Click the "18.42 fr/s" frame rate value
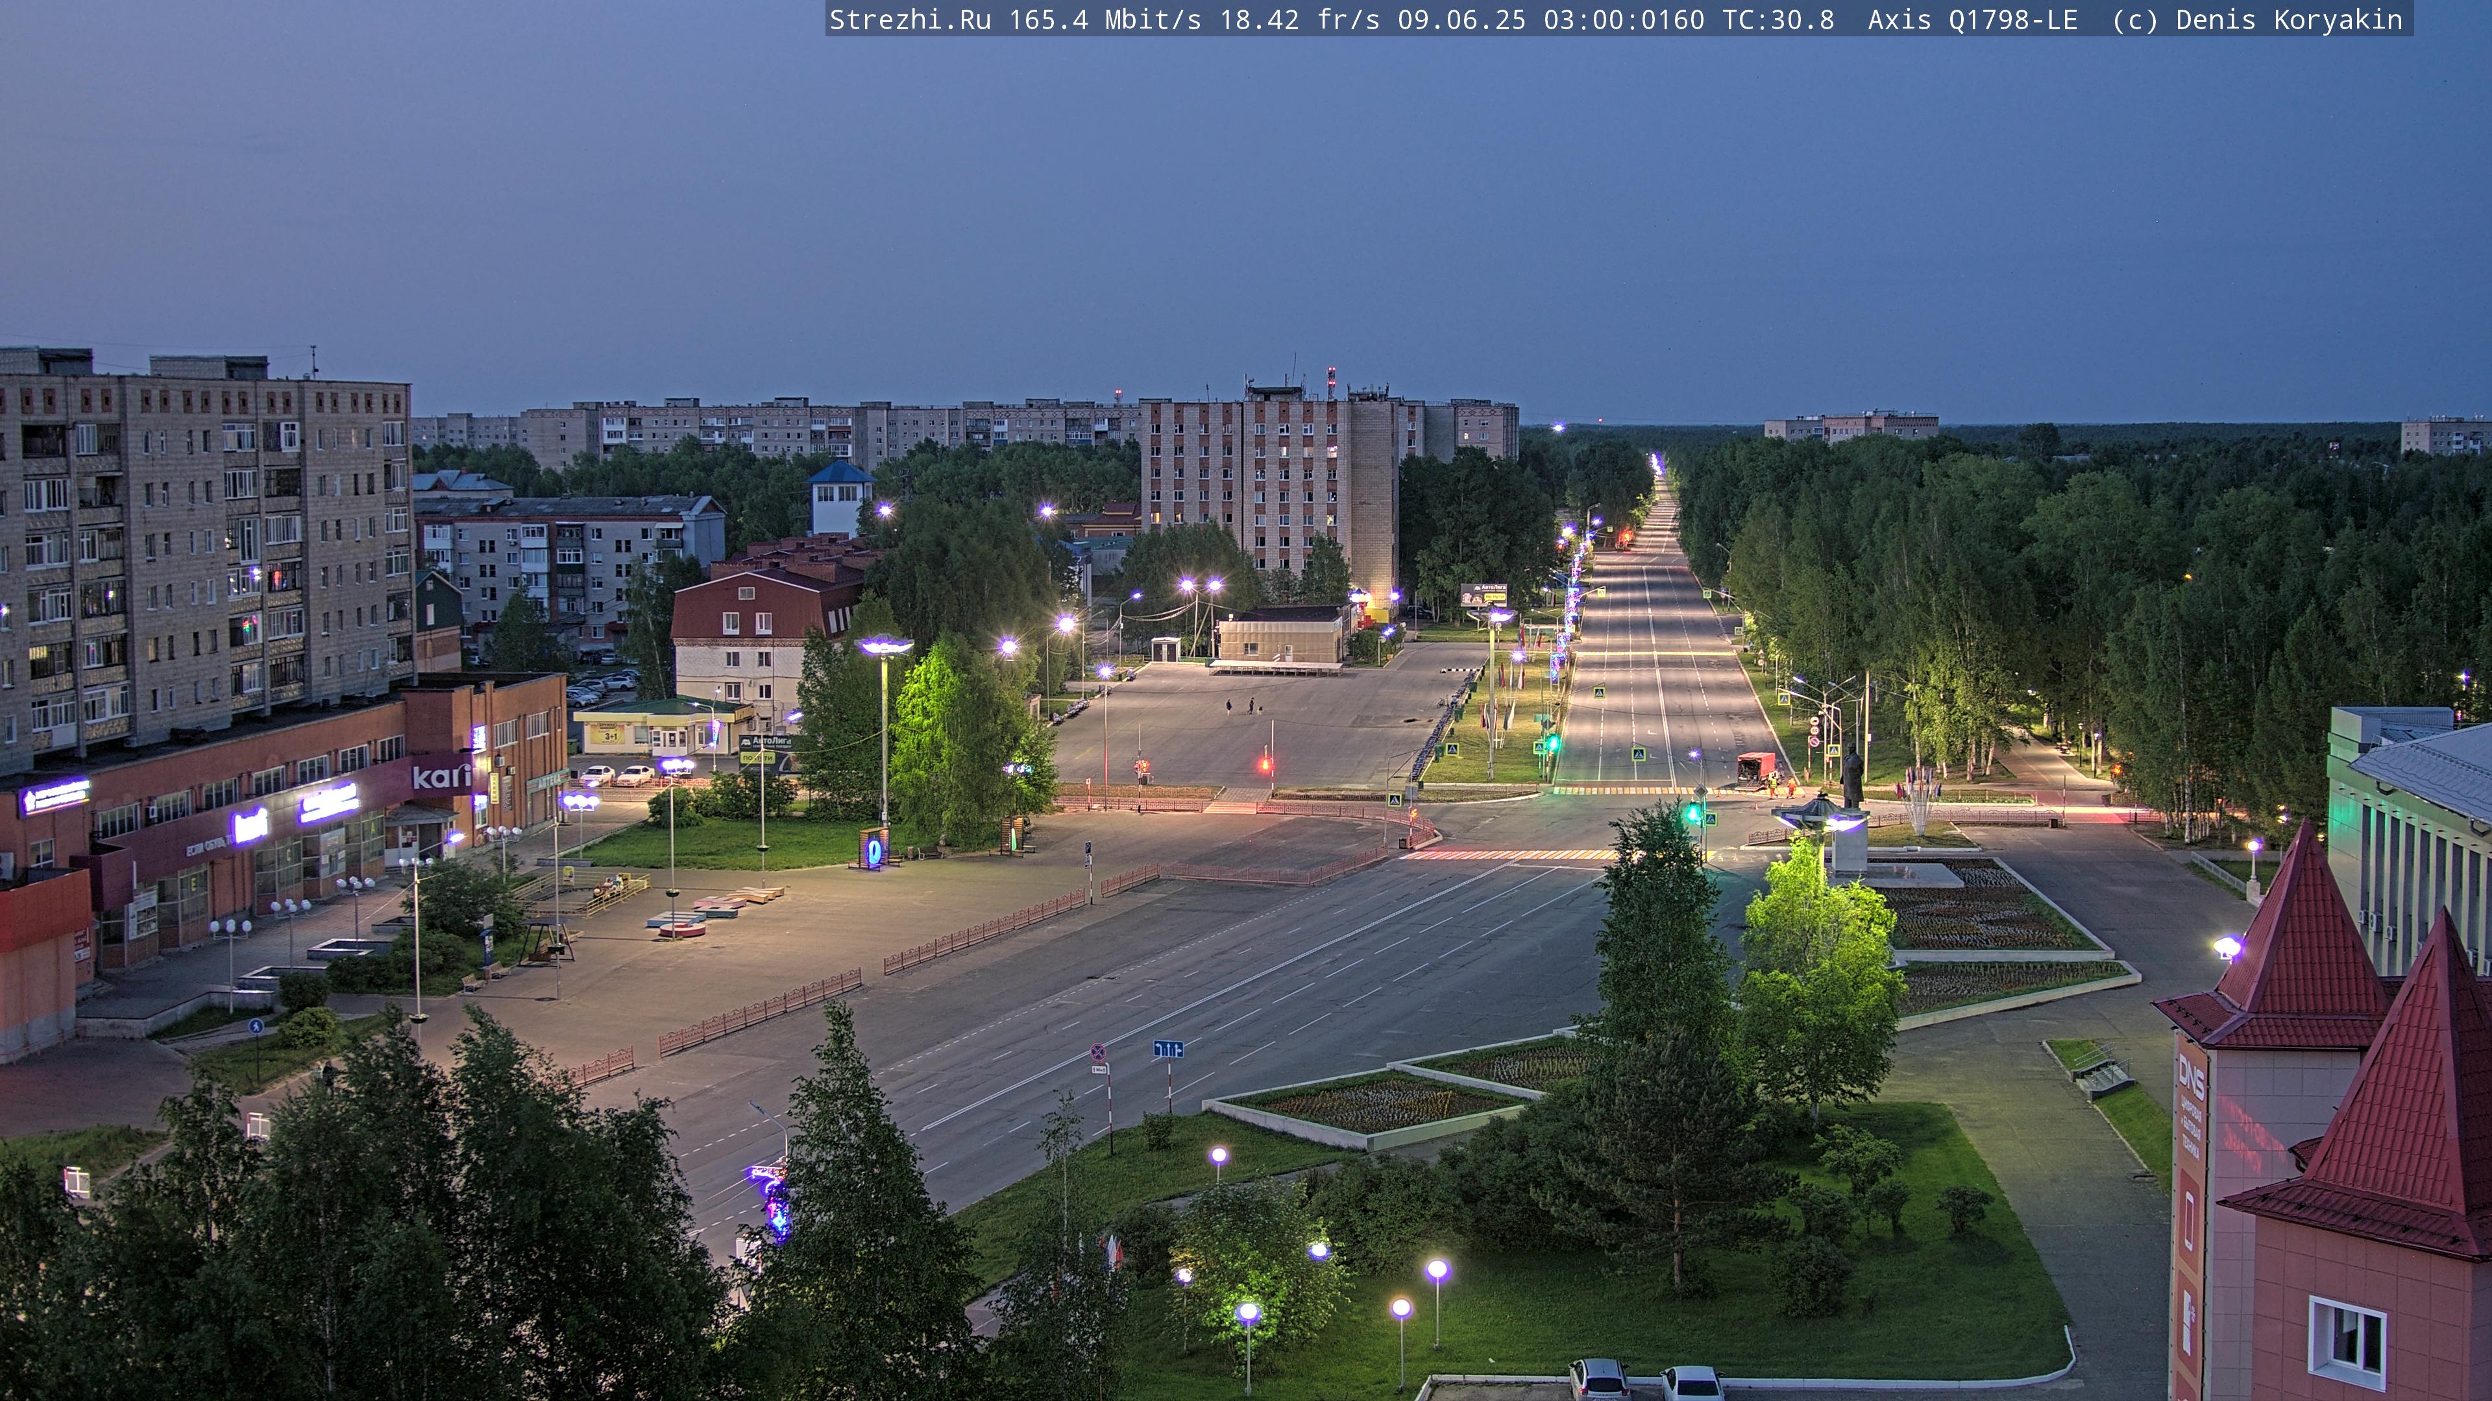 pyautogui.click(x=1299, y=20)
